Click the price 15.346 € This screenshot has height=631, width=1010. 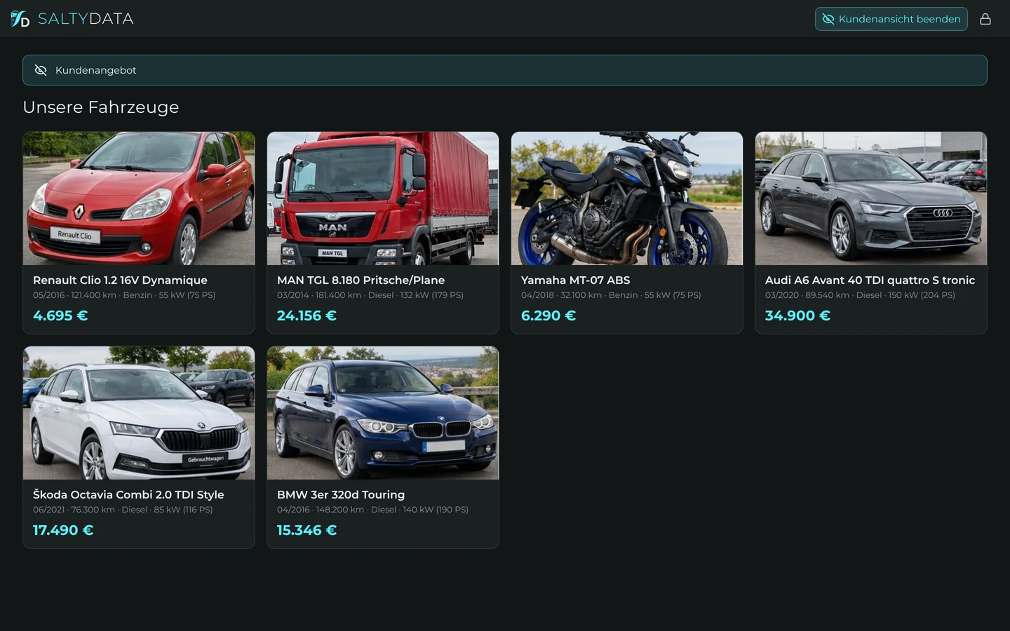point(307,530)
